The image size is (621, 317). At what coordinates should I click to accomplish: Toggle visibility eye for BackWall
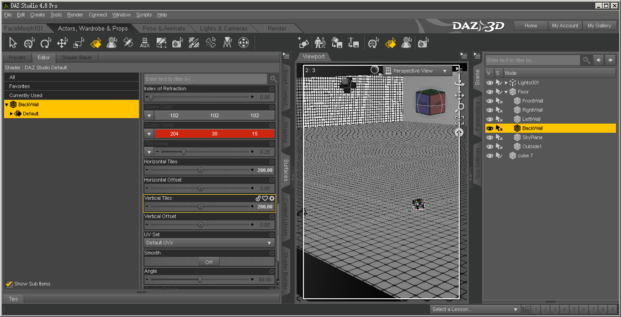(490, 128)
